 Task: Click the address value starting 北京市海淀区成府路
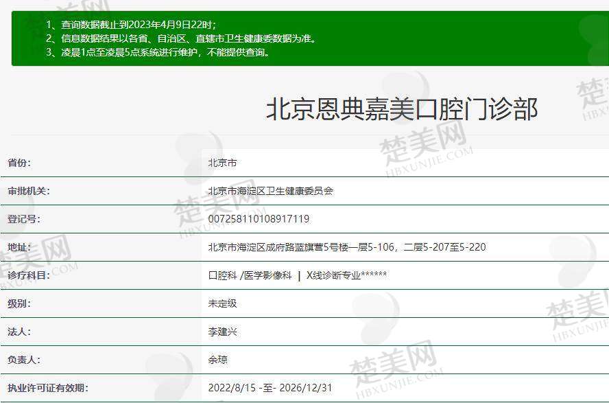tap(346, 247)
